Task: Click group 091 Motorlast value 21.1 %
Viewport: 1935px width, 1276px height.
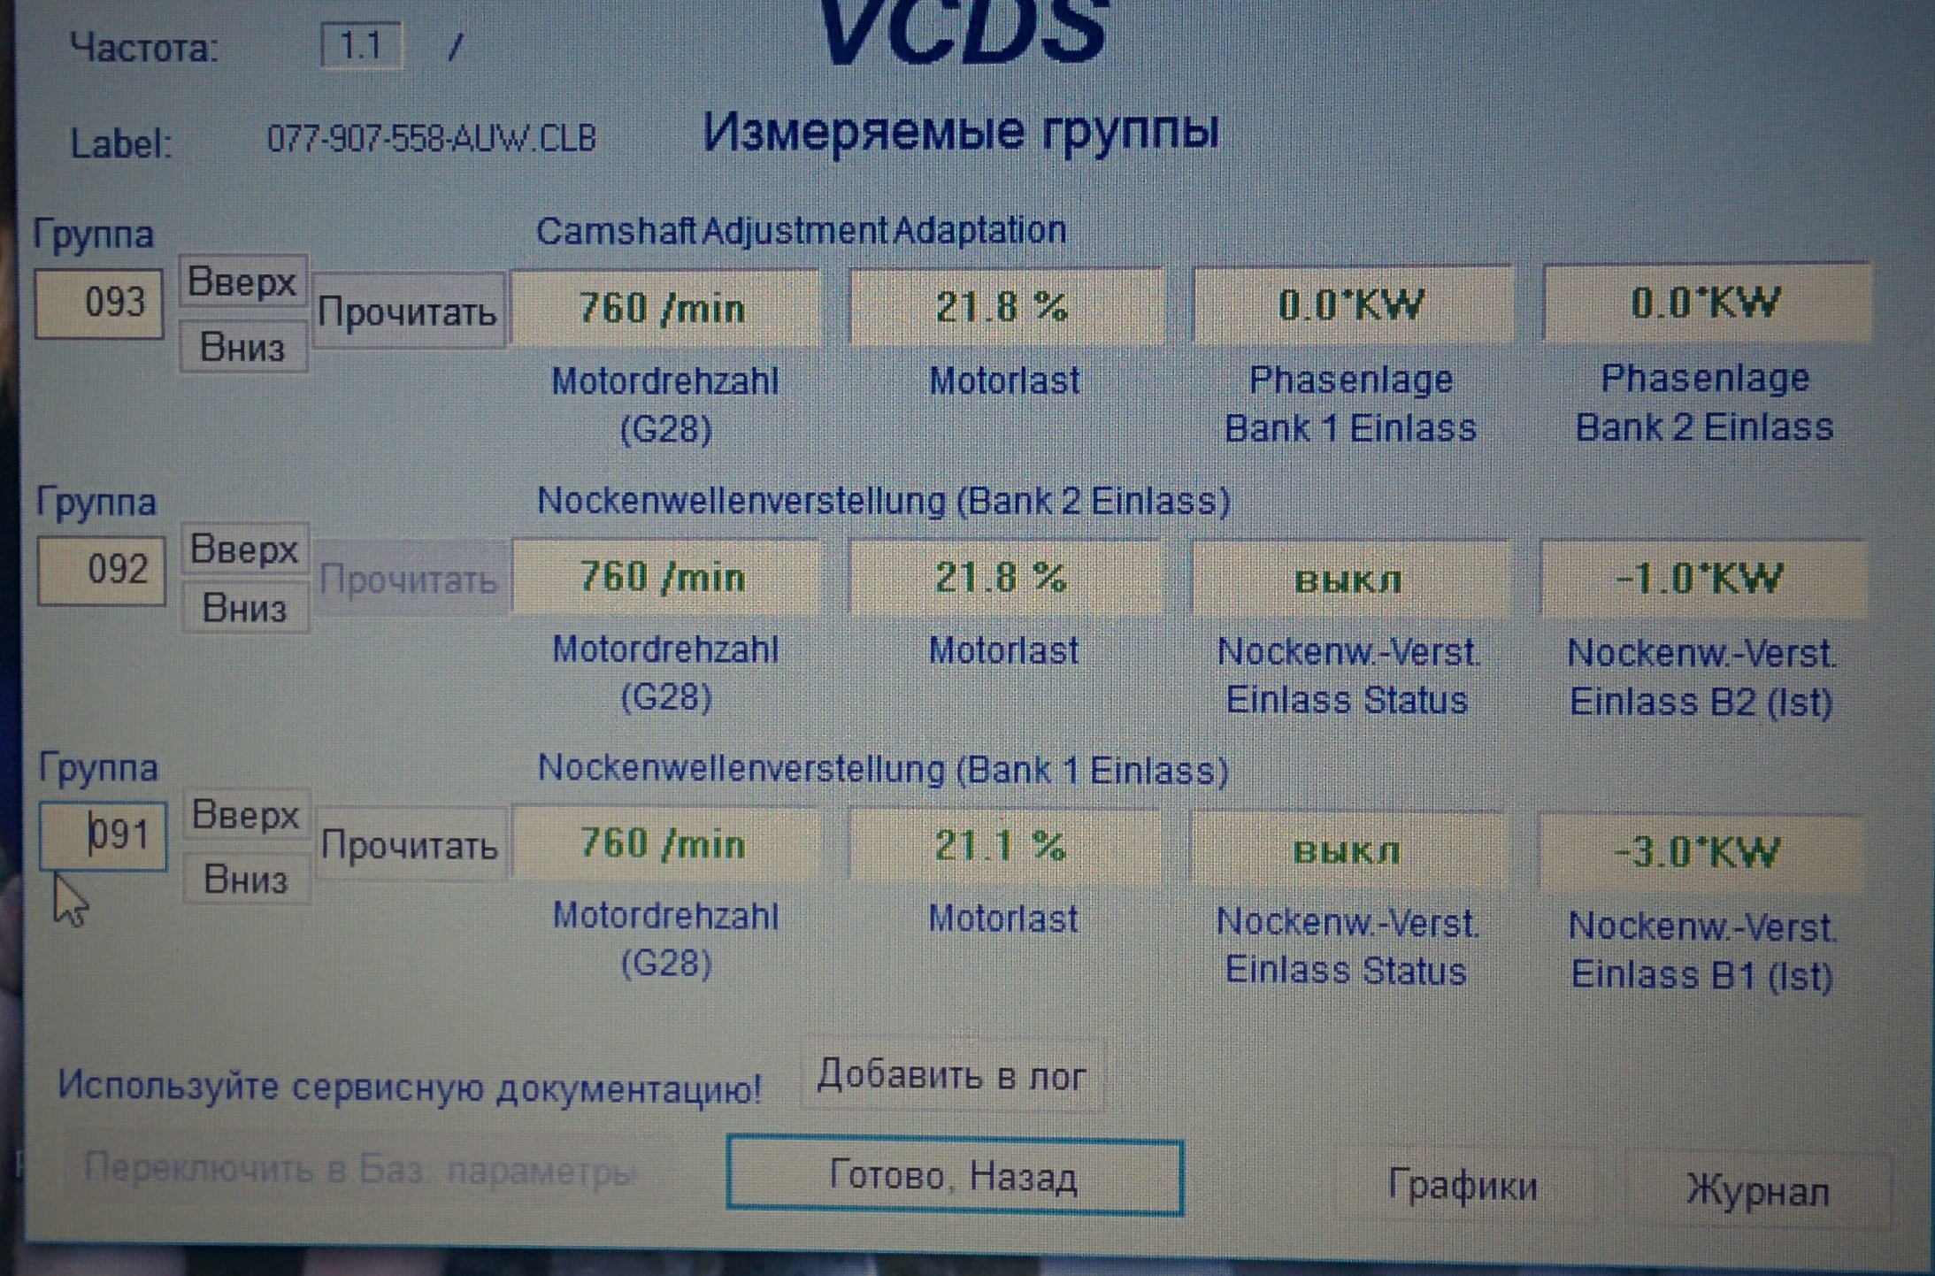Action: (x=1002, y=847)
